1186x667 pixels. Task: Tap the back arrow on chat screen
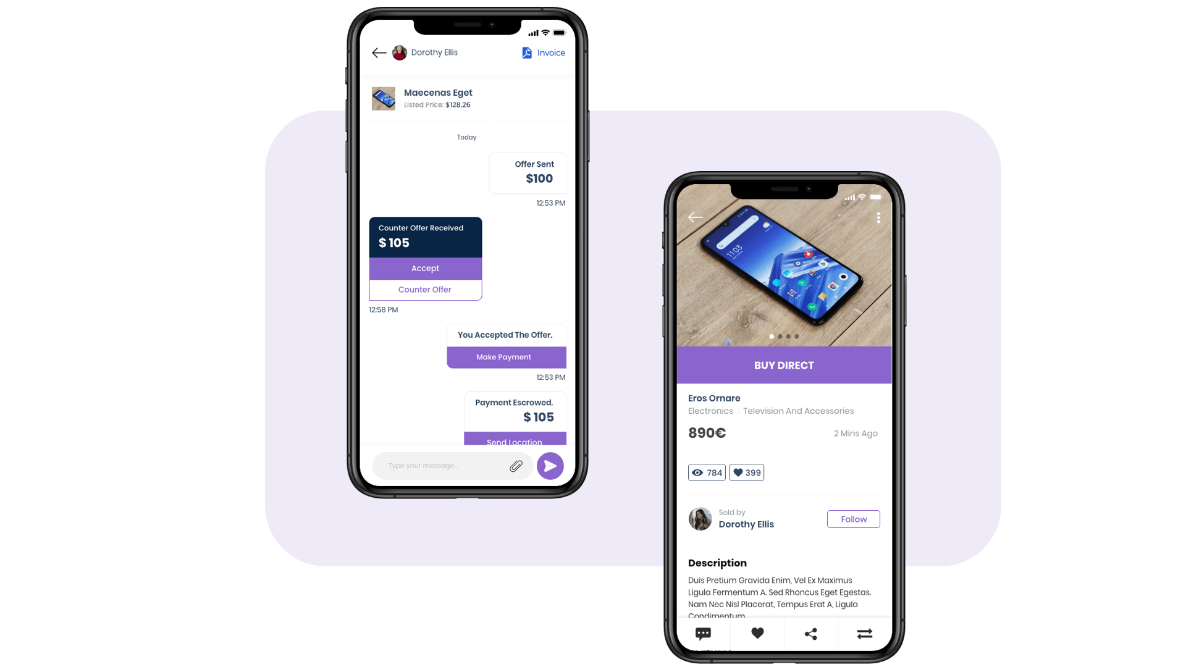379,52
